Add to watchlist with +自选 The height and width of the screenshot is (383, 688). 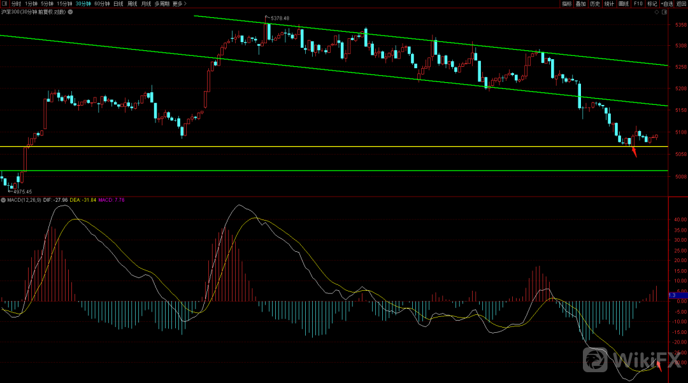pyautogui.click(x=666, y=4)
